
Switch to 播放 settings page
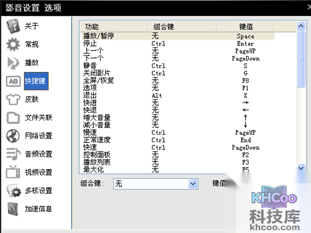point(32,63)
